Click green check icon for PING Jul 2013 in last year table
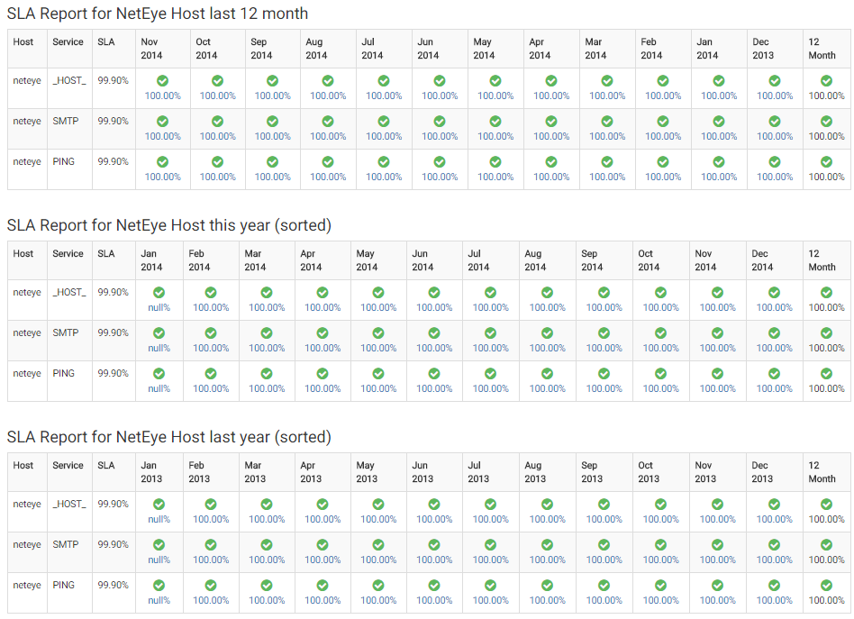 [490, 586]
